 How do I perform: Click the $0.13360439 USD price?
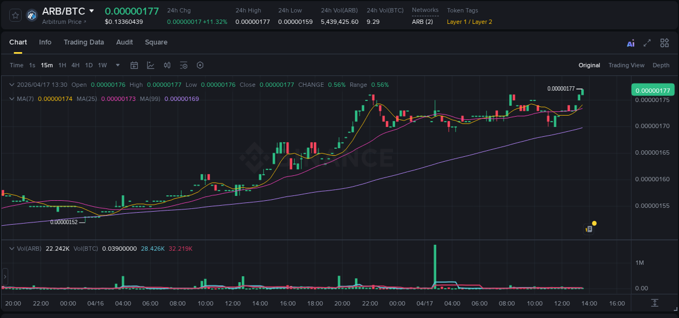(124, 22)
